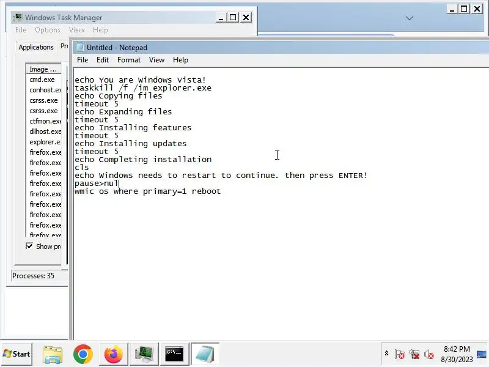Open Task Manager's View menu

(76, 30)
